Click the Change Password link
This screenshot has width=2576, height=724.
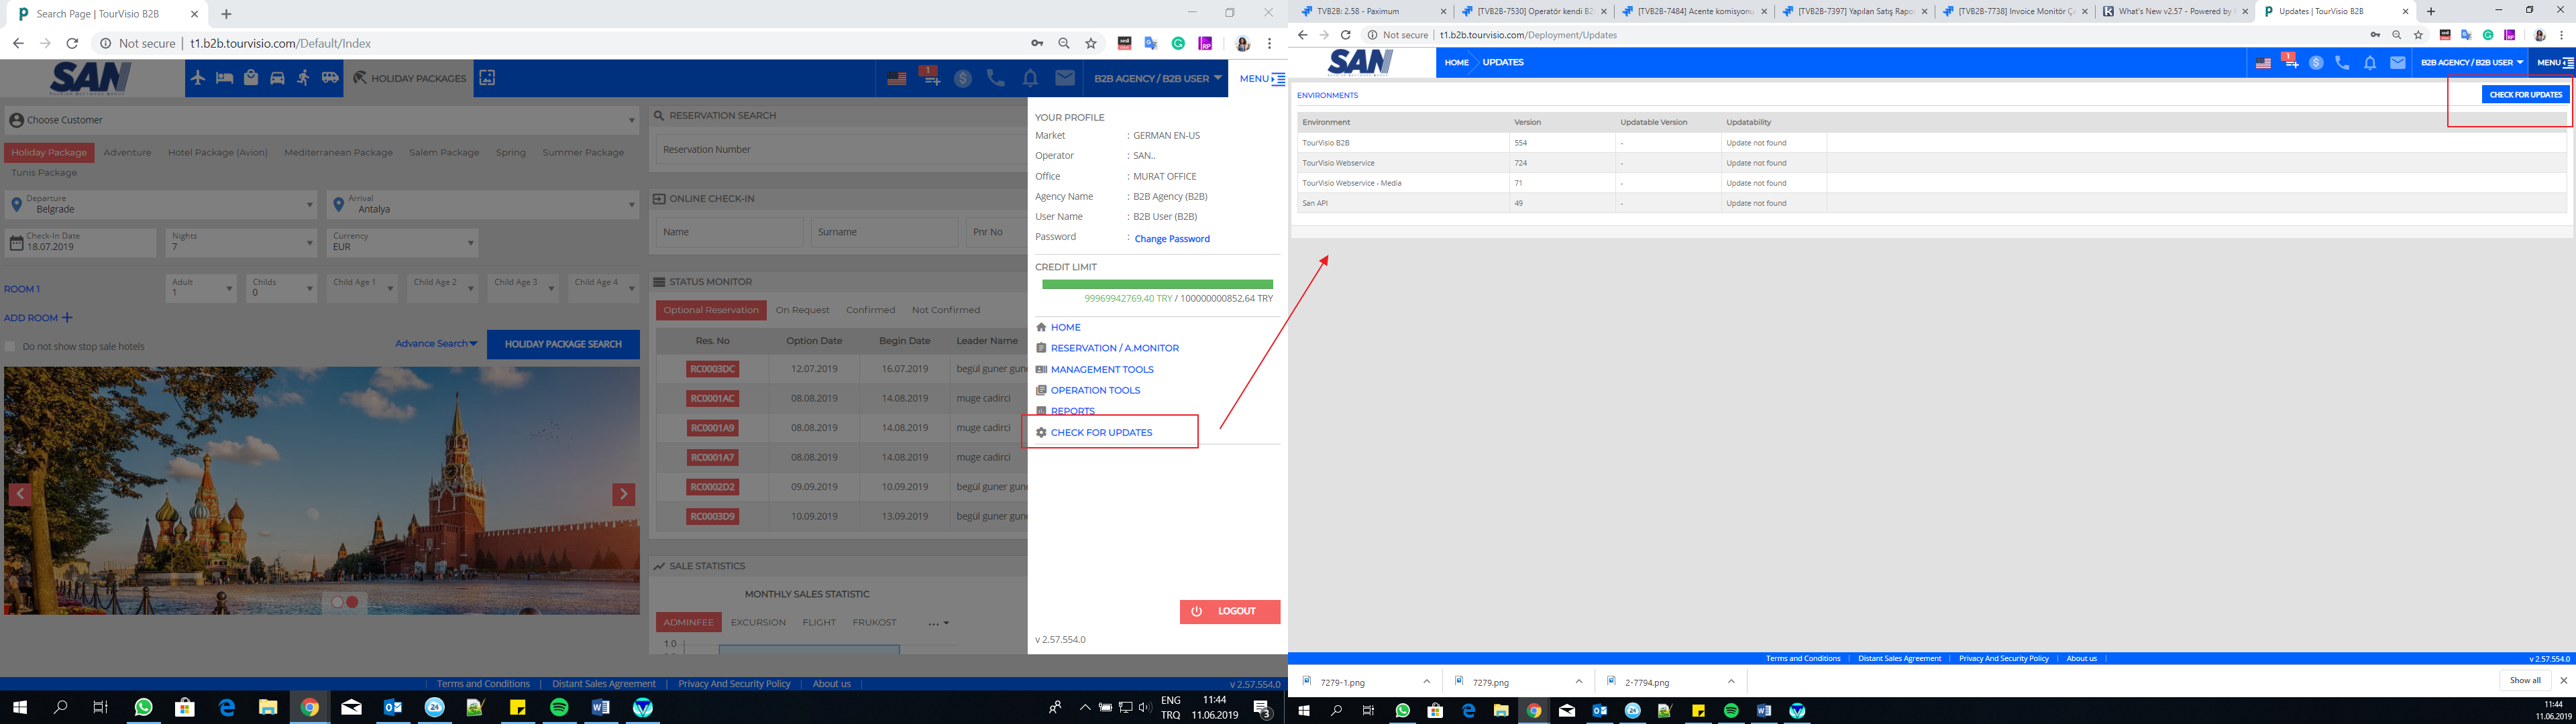(1172, 239)
